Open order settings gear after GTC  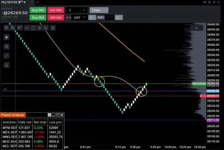119,17
